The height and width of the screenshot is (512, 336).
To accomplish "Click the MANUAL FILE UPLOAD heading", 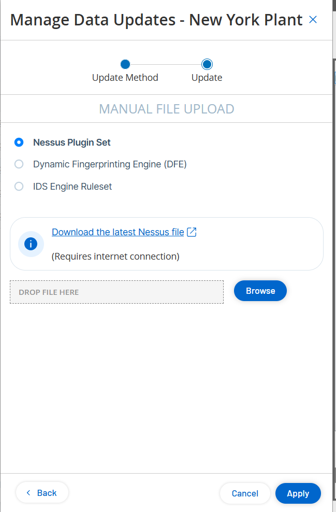I will tap(167, 109).
